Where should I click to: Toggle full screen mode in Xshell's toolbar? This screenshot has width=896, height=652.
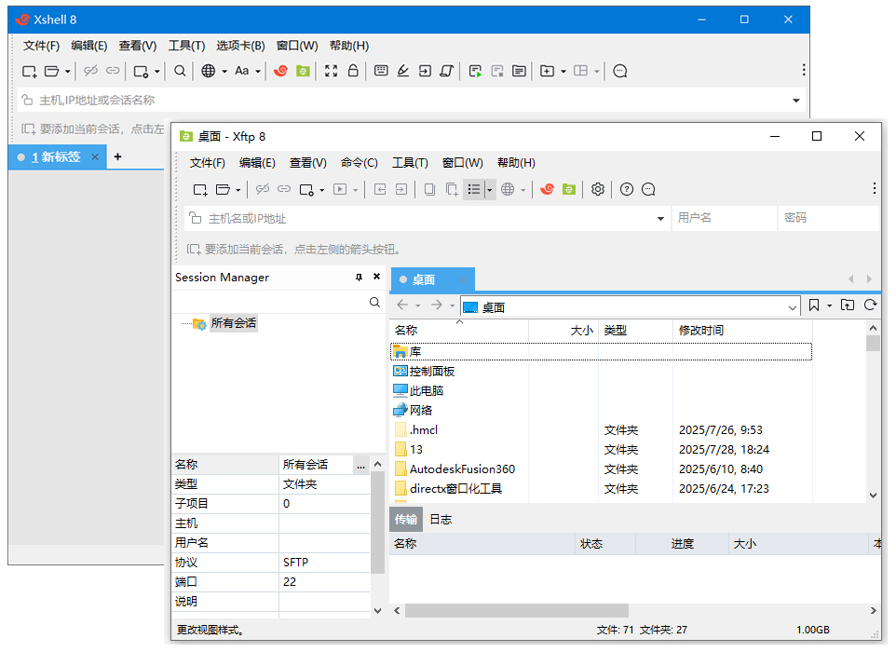tap(332, 71)
